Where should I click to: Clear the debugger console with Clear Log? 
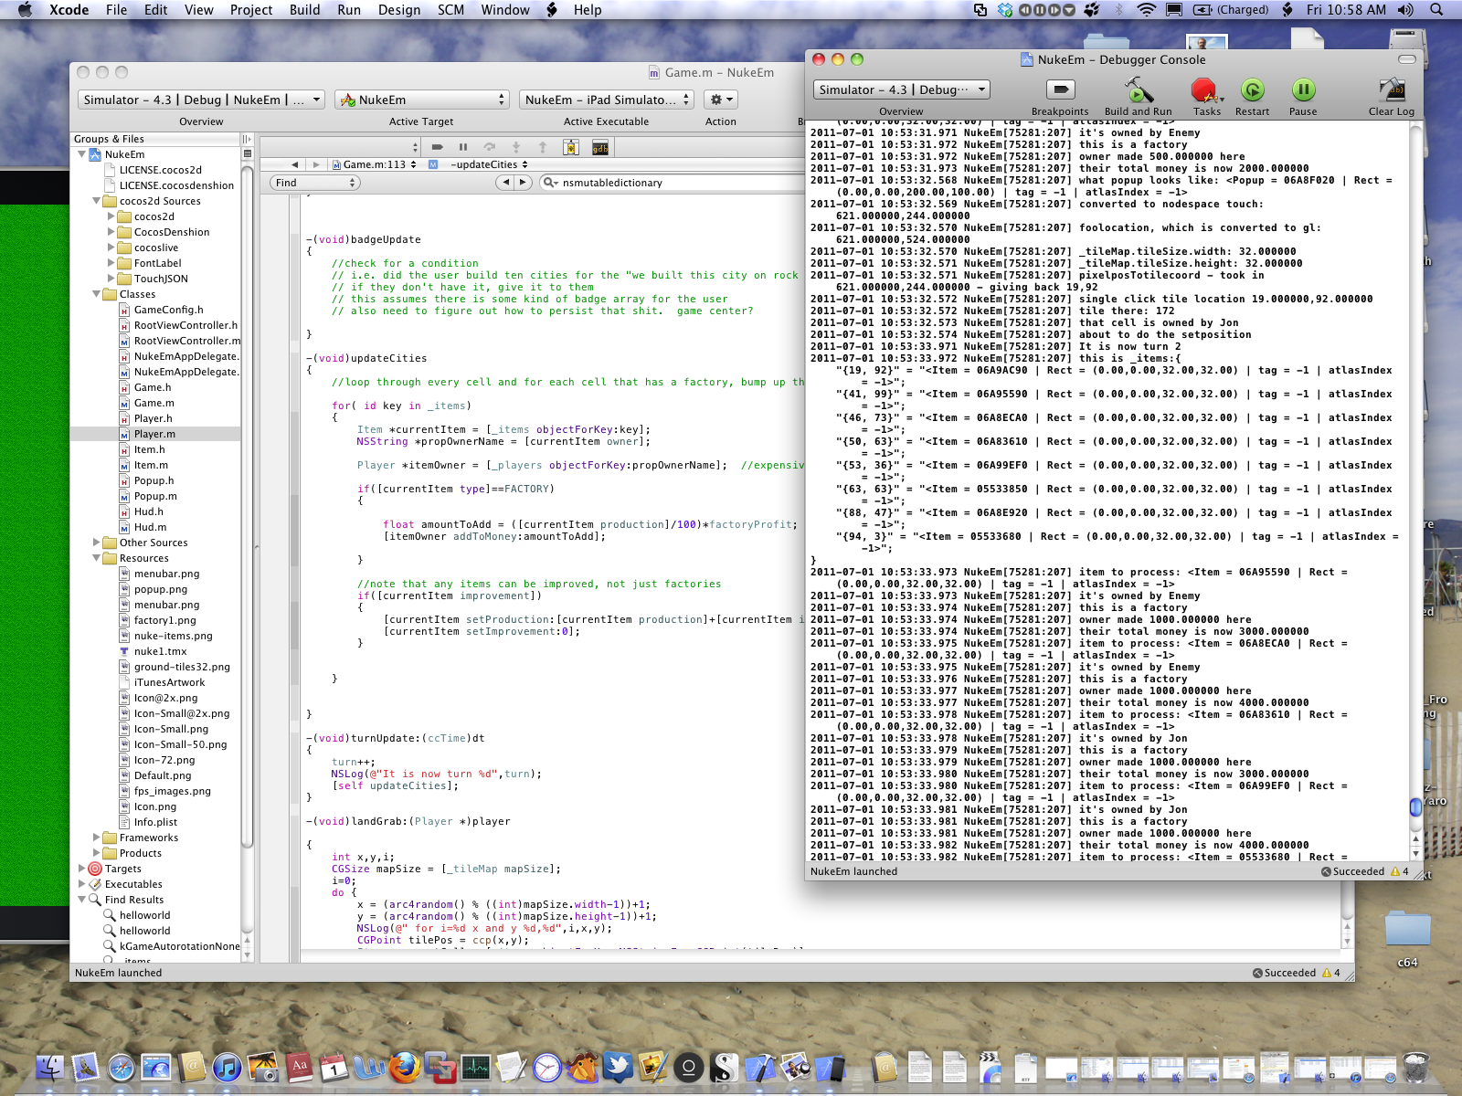coord(1391,90)
